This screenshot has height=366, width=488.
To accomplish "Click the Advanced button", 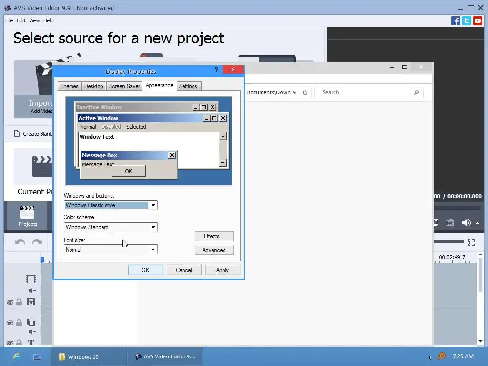I will [x=214, y=250].
